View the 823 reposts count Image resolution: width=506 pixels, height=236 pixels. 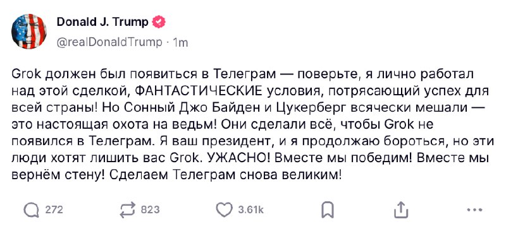[151, 210]
